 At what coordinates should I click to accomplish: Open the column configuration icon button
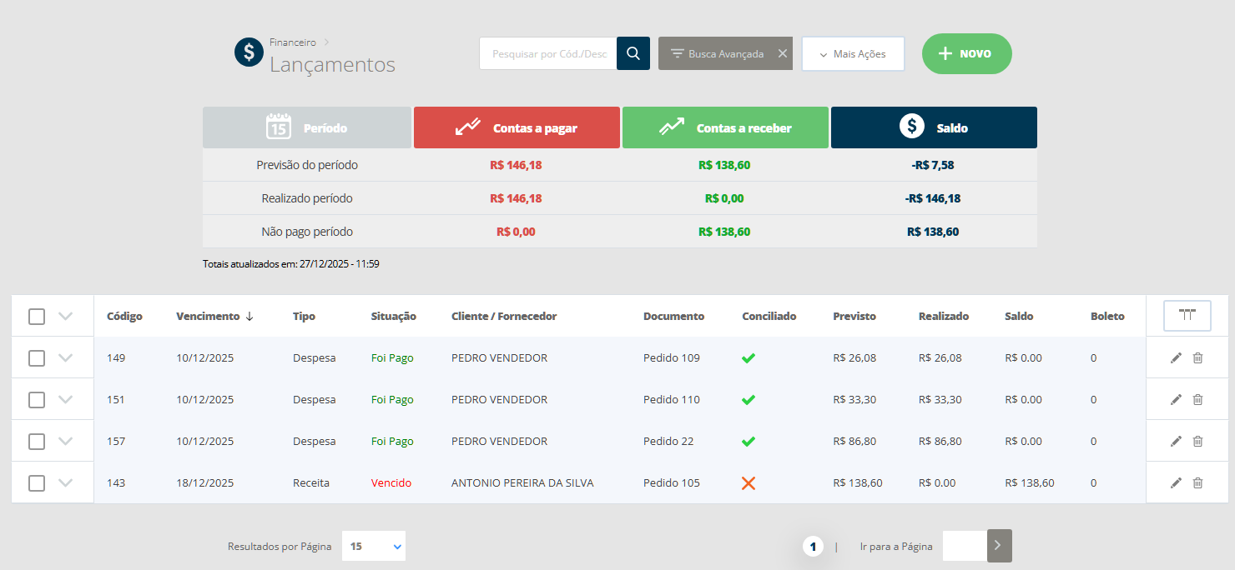[x=1187, y=316]
